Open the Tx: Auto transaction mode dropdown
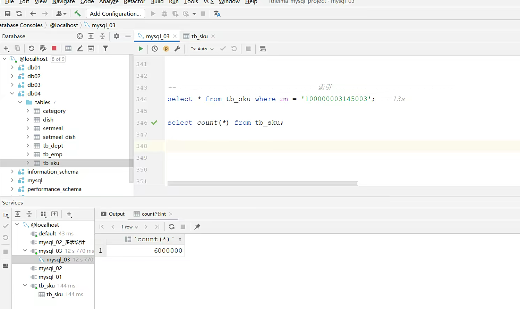520x309 pixels. 202,49
